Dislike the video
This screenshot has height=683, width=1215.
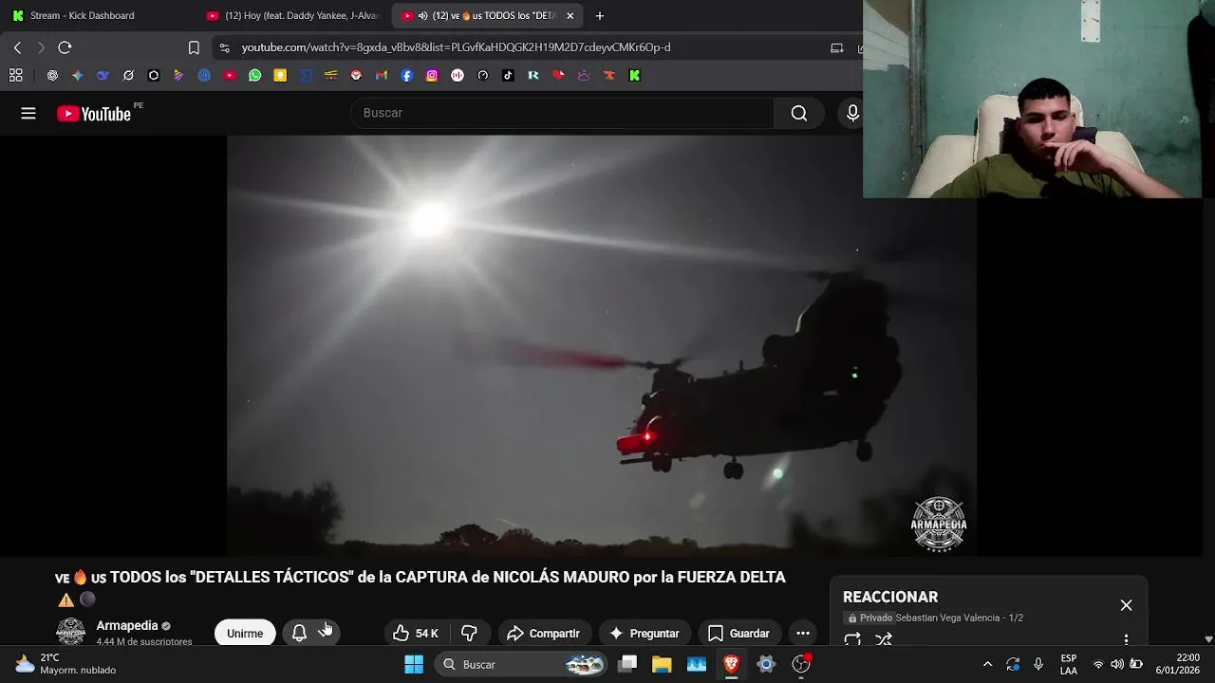(x=469, y=633)
